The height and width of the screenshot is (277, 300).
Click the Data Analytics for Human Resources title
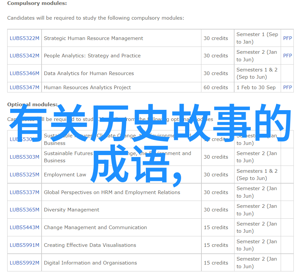tap(89, 73)
